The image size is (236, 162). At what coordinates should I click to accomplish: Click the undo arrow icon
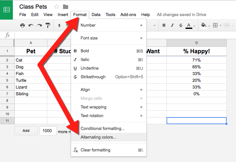click(31, 25)
